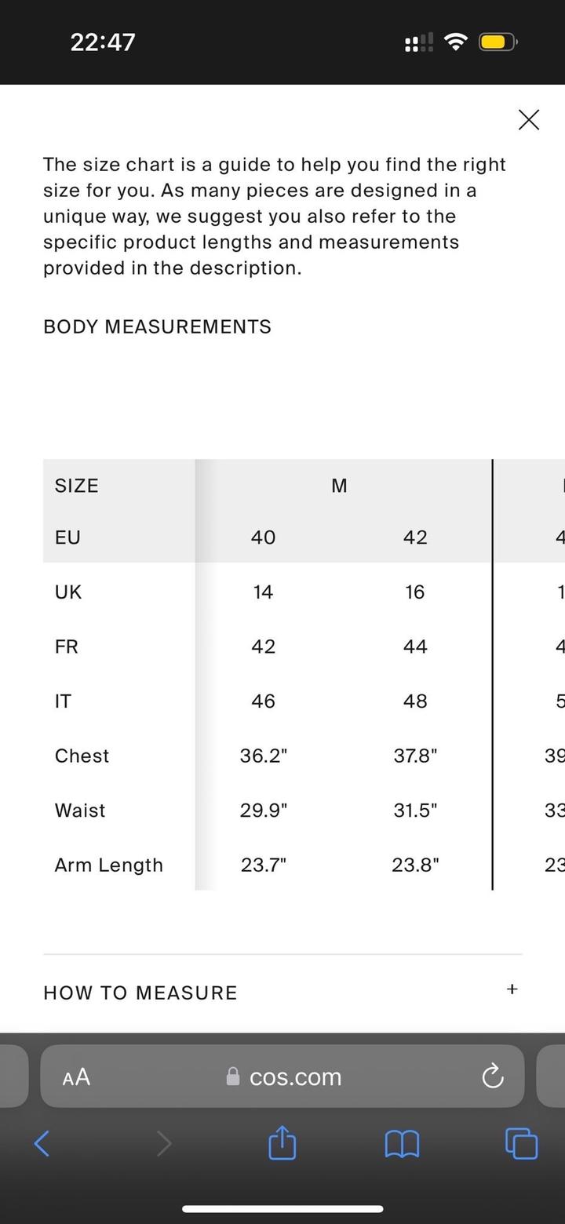Viewport: 565px width, 1224px height.
Task: Open the Safari share sheet
Action: click(282, 1143)
